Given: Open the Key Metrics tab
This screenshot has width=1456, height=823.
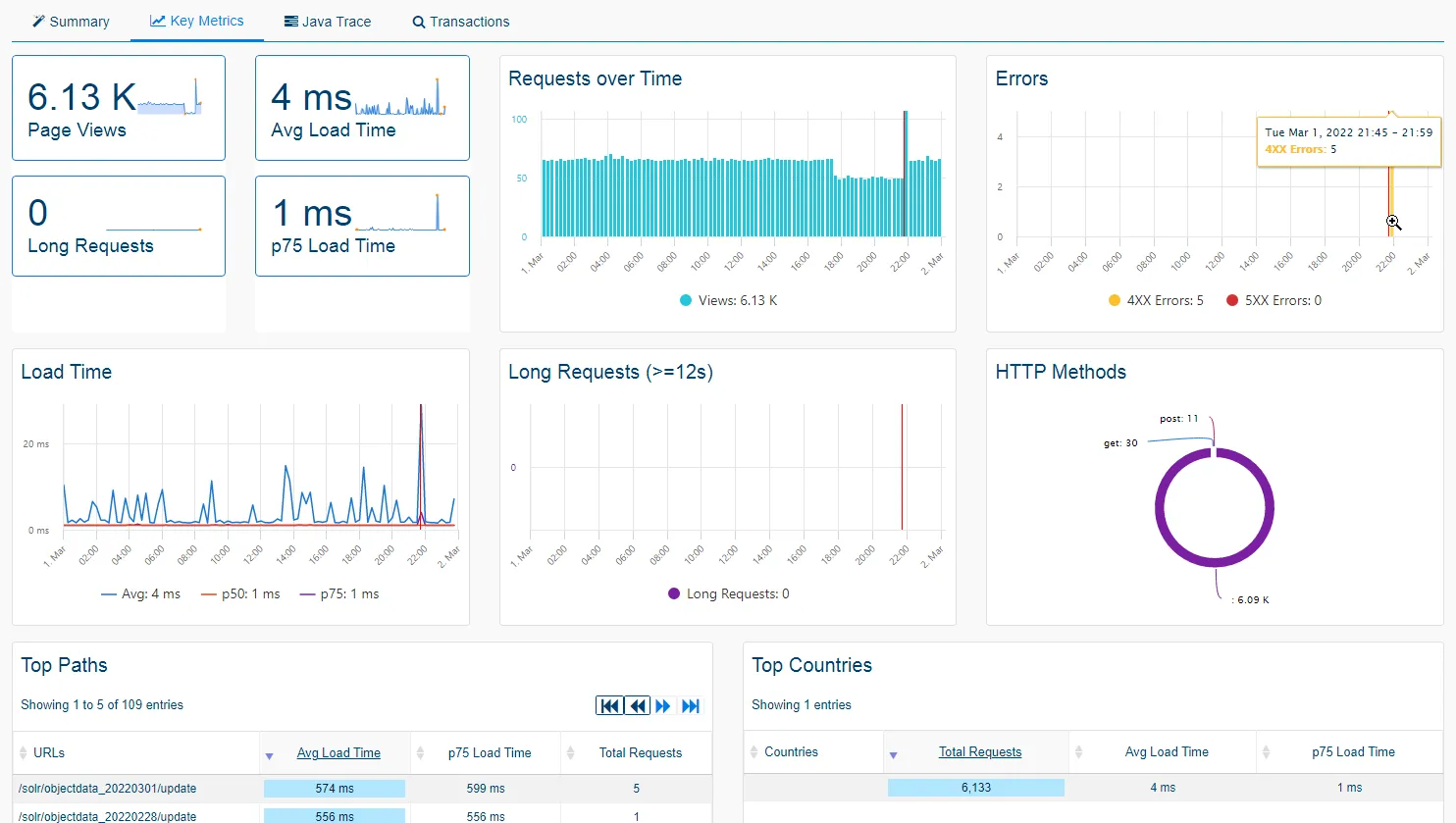Looking at the screenshot, I should point(197,21).
